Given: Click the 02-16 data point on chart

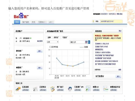Looking at the screenshot, I should click(x=57, y=58).
